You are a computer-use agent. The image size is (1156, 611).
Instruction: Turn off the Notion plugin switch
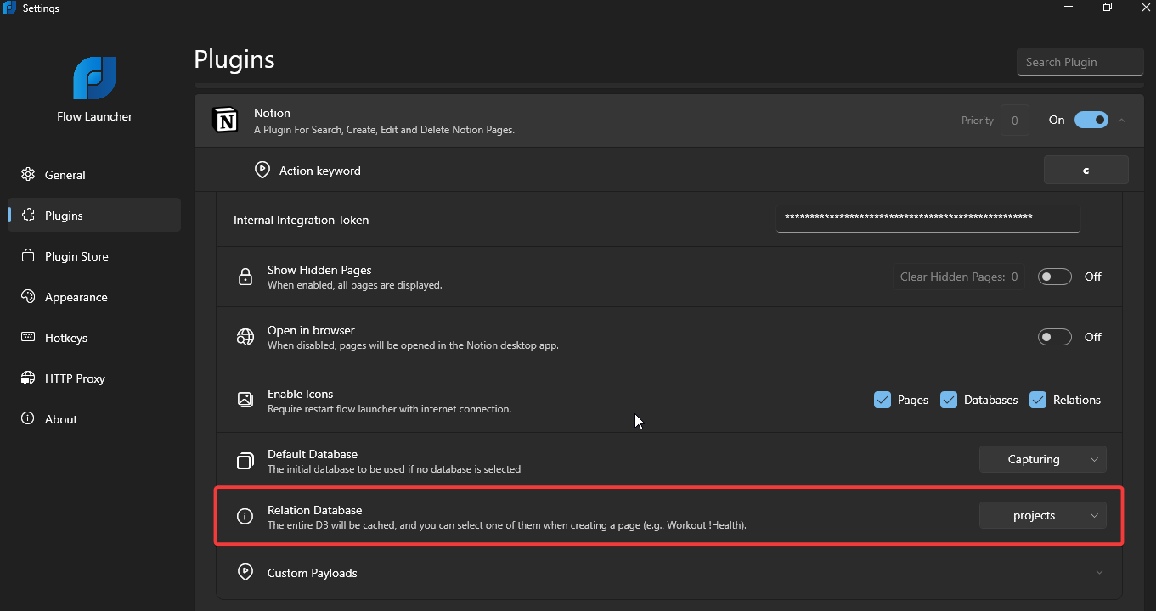pyautogui.click(x=1091, y=120)
